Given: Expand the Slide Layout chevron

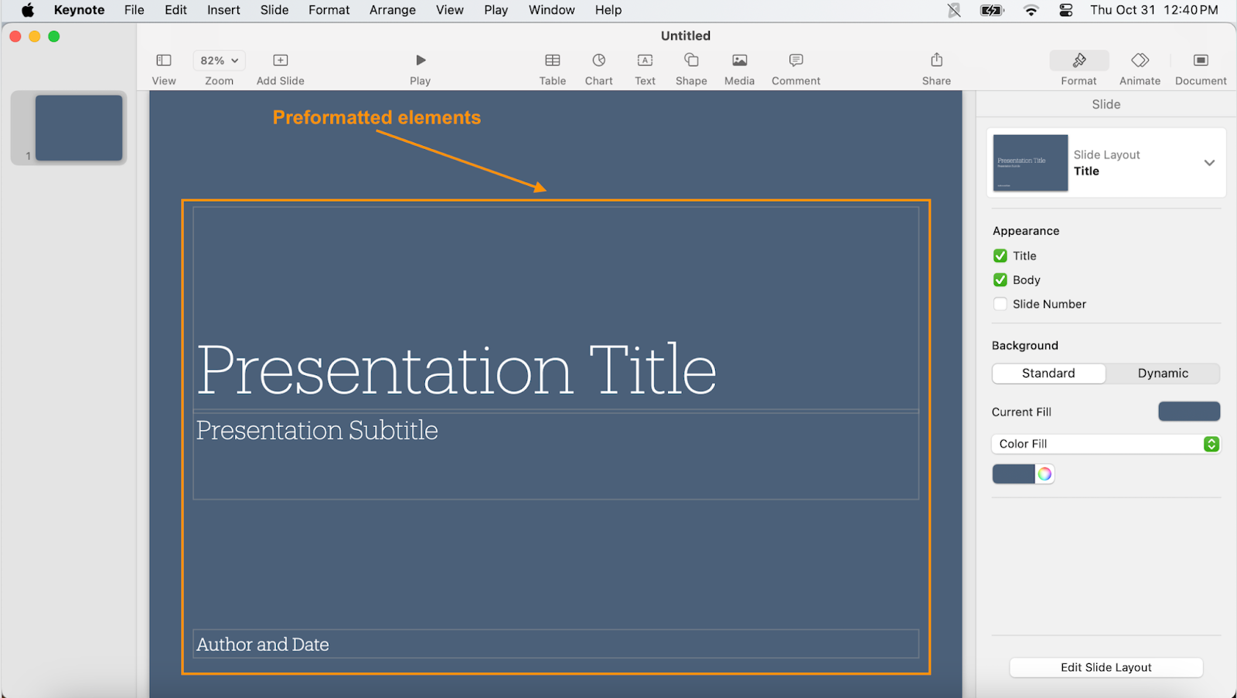Looking at the screenshot, I should point(1209,163).
